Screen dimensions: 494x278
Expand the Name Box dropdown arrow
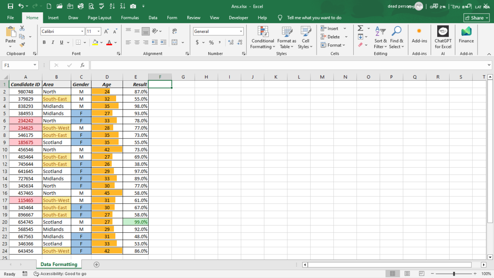pos(35,65)
